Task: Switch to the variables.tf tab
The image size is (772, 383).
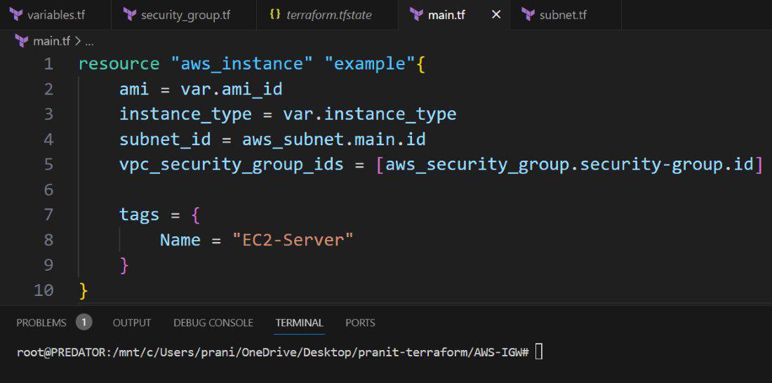Action: pos(56,15)
